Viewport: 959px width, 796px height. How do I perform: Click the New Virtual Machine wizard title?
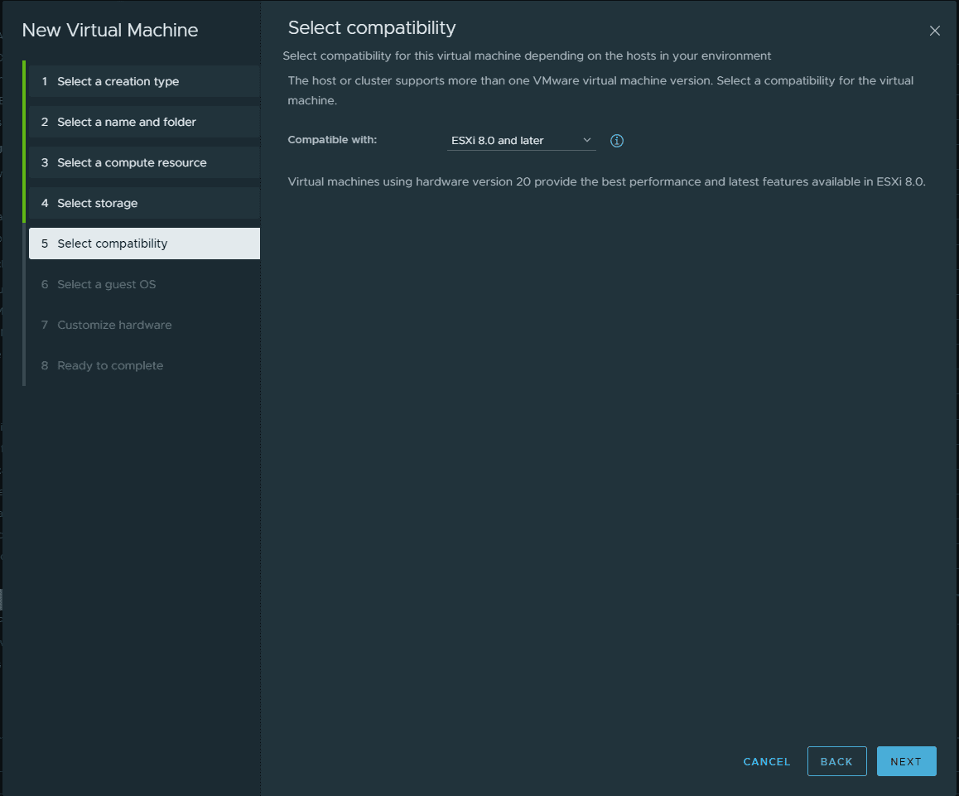110,31
